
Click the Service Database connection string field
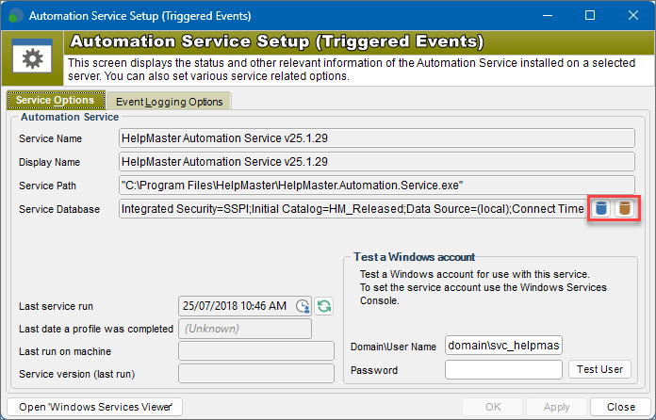pos(353,208)
